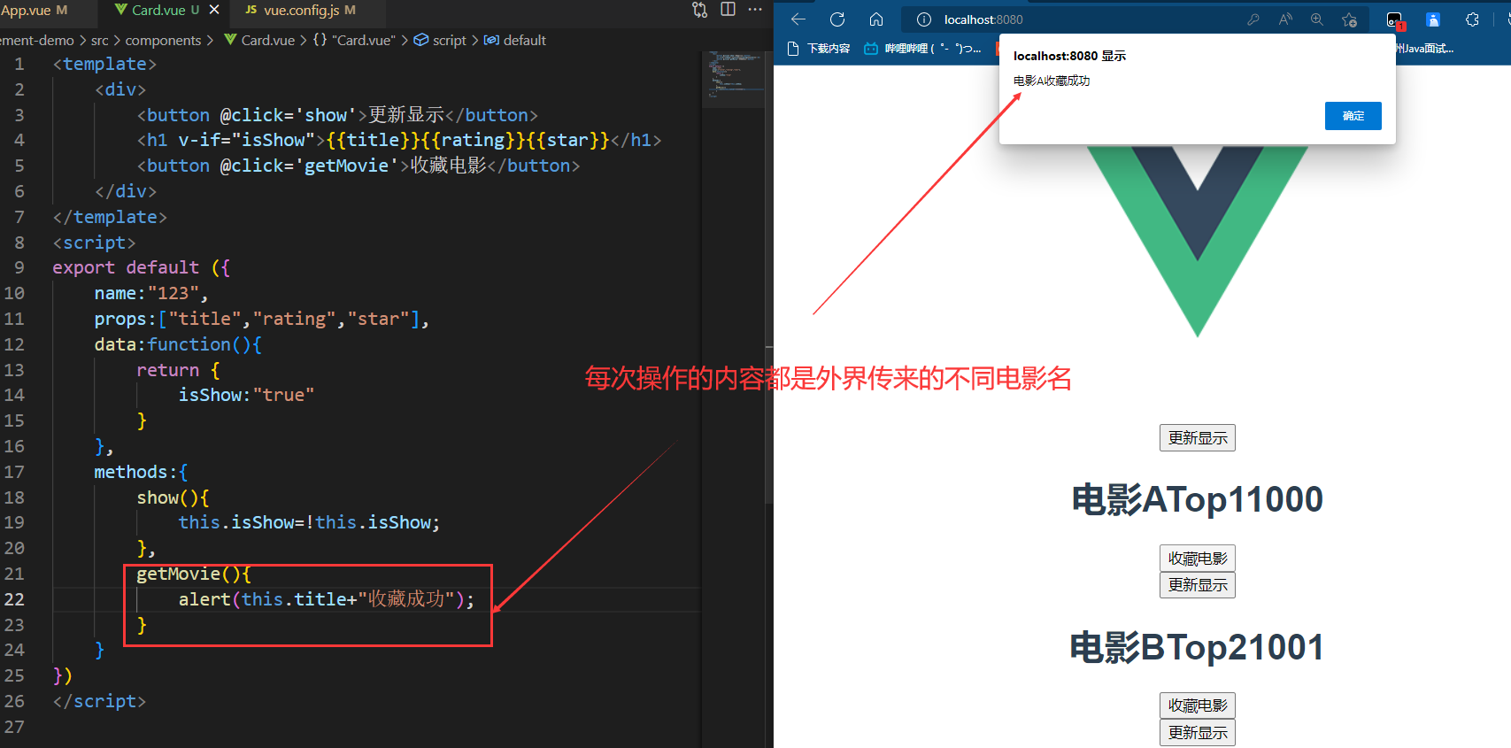The height and width of the screenshot is (748, 1511).
Task: Click top 更新显示 button below Vue logo
Action: pos(1197,438)
